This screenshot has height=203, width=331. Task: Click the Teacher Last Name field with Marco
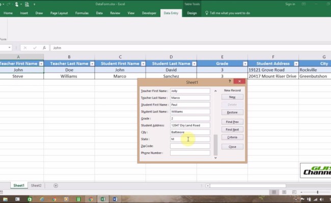[190, 98]
